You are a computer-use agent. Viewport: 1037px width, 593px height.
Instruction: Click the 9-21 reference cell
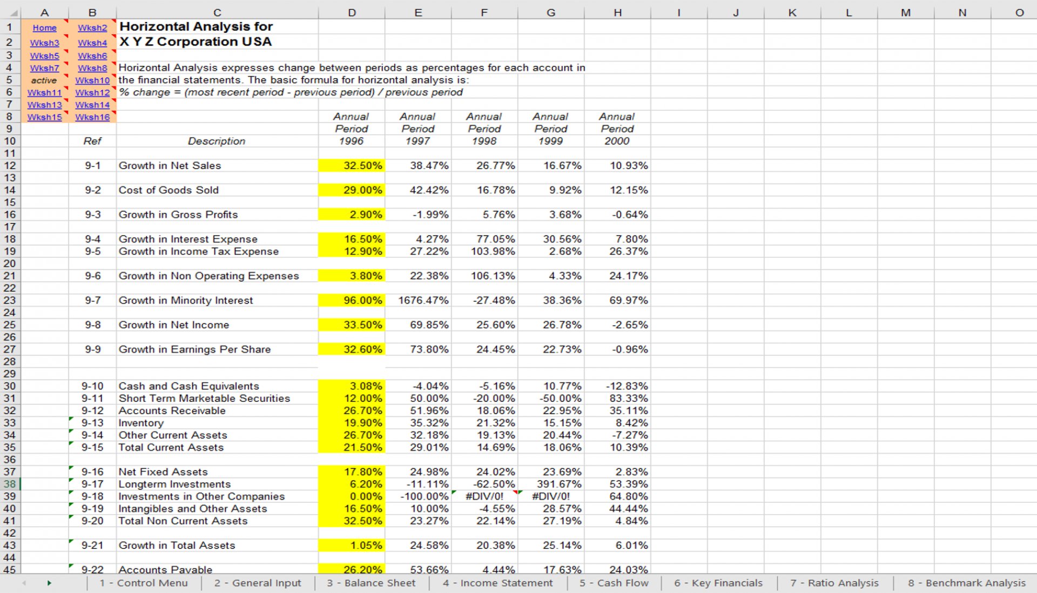[x=92, y=545]
